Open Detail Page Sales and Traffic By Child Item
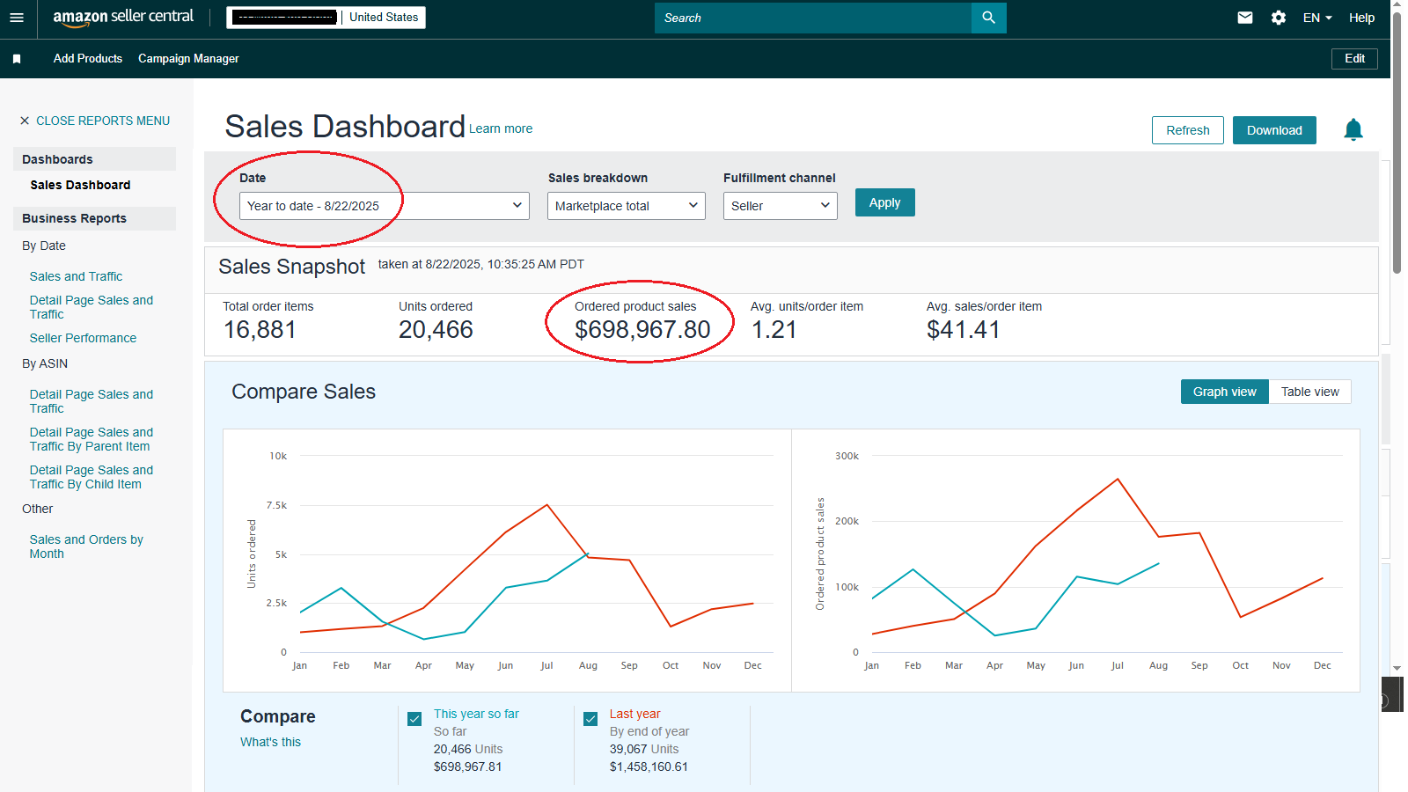Viewport: 1408px width, 792px height. [92, 477]
